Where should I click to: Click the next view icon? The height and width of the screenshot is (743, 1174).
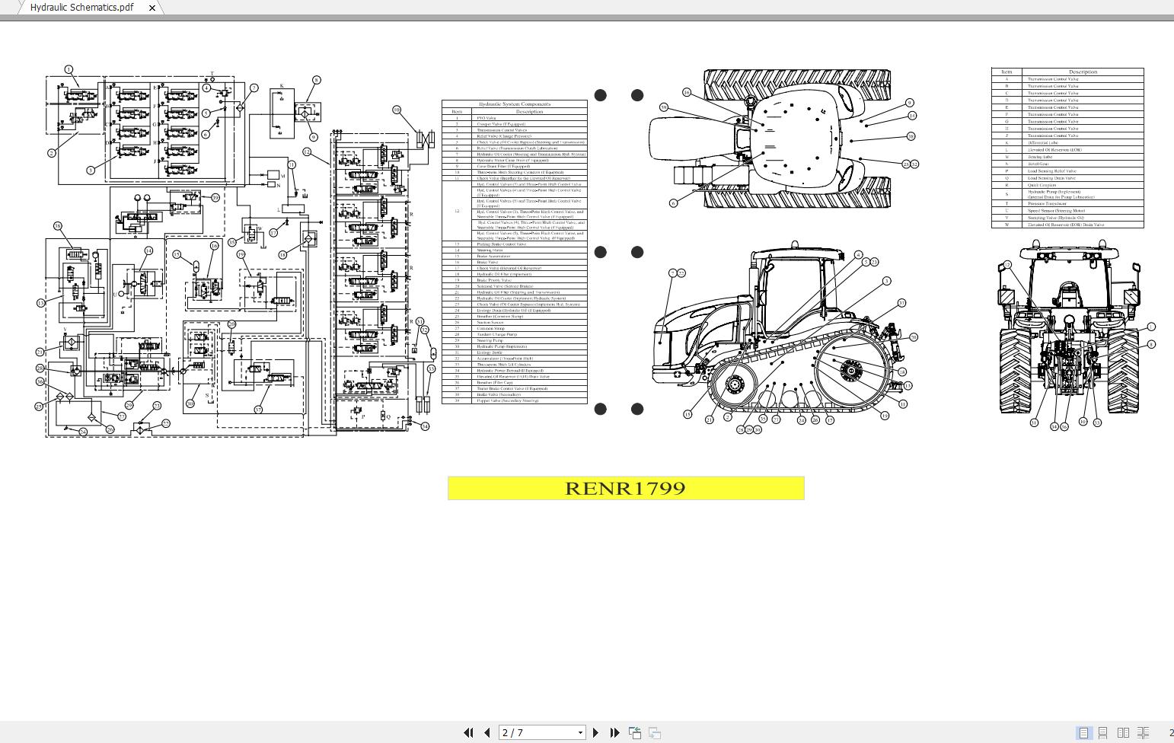pos(654,733)
